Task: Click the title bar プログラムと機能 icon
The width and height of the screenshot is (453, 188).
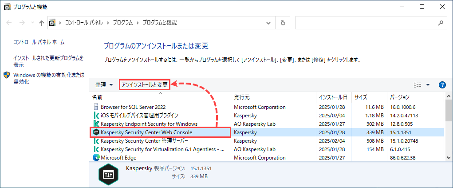Action: [x=7, y=7]
